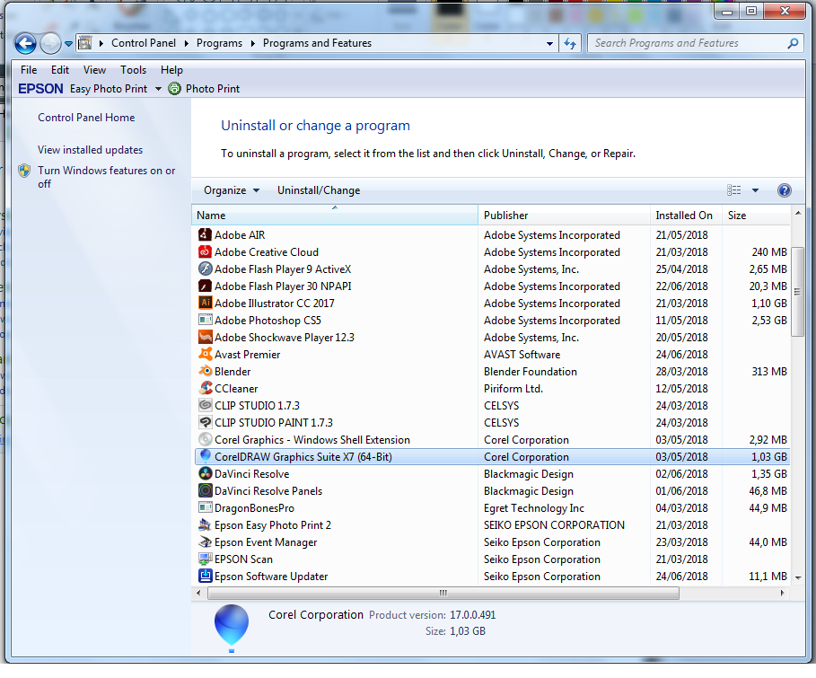Expand the Programs breadcrumb arrow
Screen dimensions: 816x678
pos(252,43)
